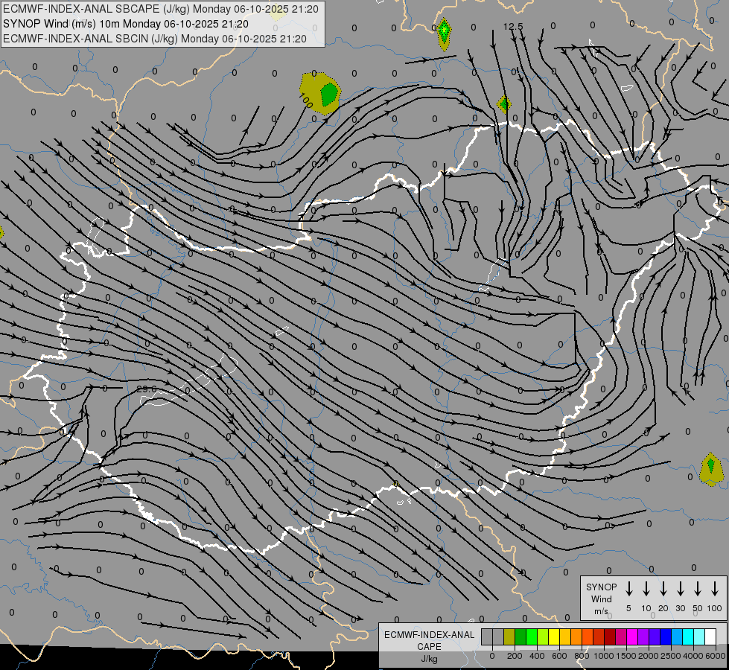Click the wind legend arrow above 10
Image resolution: width=729 pixels, height=670 pixels.
coord(646,589)
